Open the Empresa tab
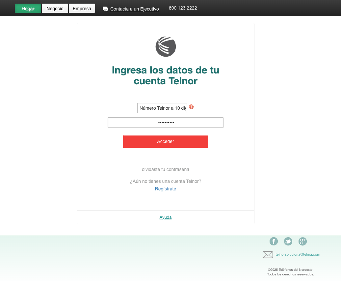This screenshot has width=341, height=281. click(x=82, y=9)
